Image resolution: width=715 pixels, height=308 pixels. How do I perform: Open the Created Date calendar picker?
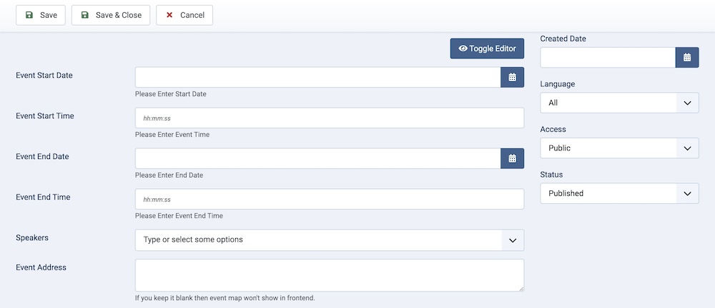point(686,58)
